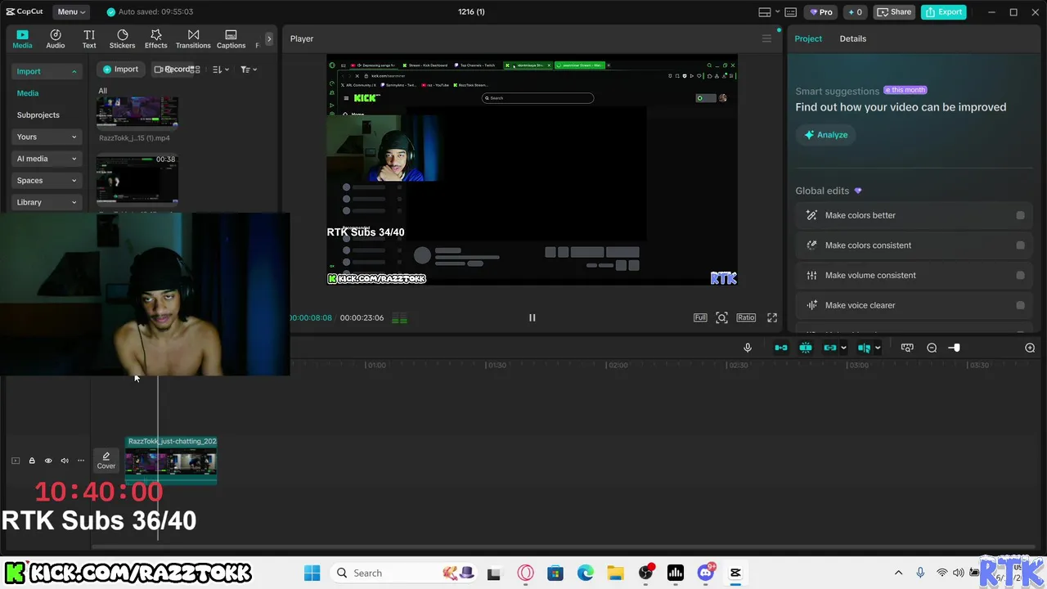
Task: Click the Pro upgrade button
Action: pyautogui.click(x=820, y=11)
